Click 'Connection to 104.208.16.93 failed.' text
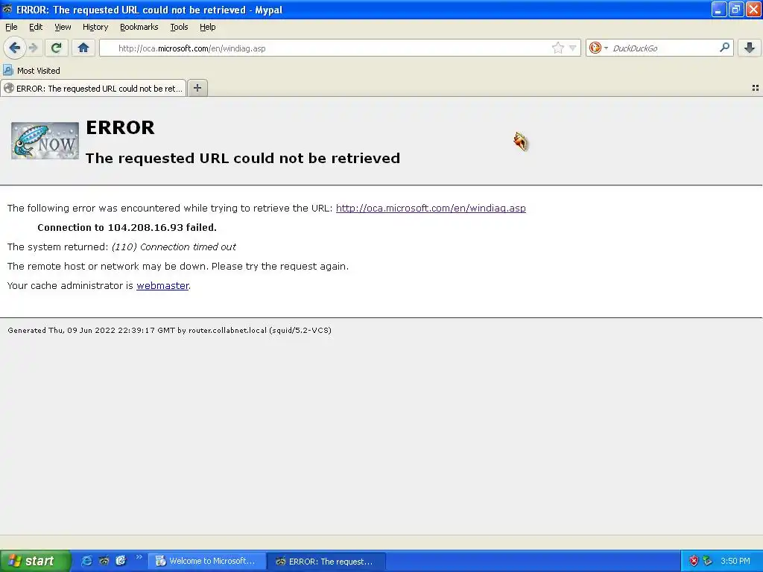 click(127, 227)
